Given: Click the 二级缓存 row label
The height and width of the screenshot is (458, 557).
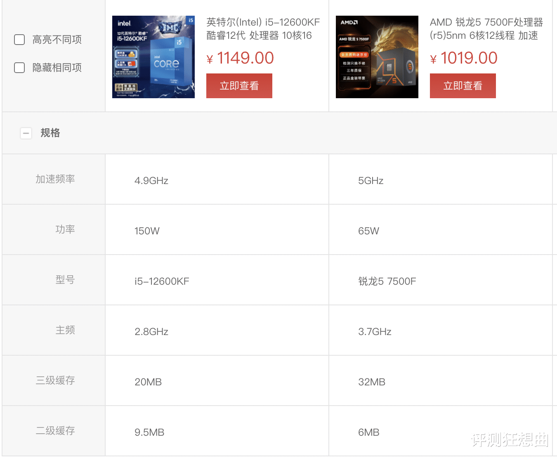Looking at the screenshot, I should pyautogui.click(x=55, y=431).
